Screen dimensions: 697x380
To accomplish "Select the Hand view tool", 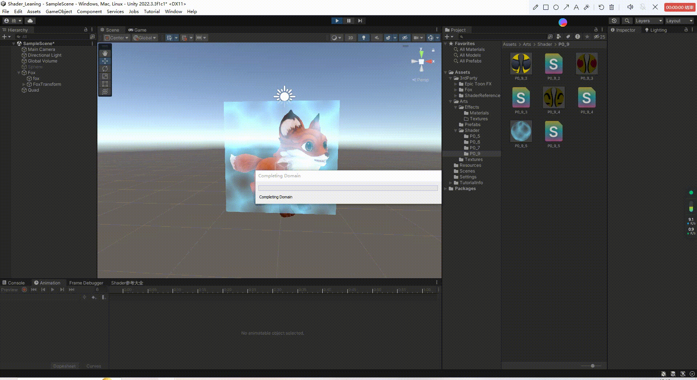I will click(x=105, y=53).
